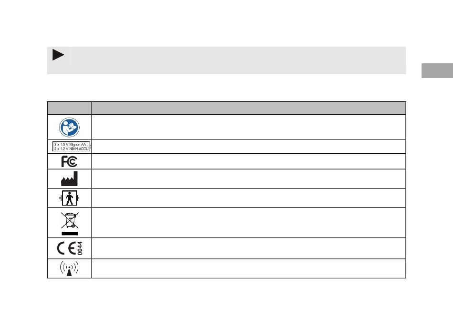The width and height of the screenshot is (453, 326).
Task: Click the description cell beside the blue manual symbol
Action: click(249, 127)
